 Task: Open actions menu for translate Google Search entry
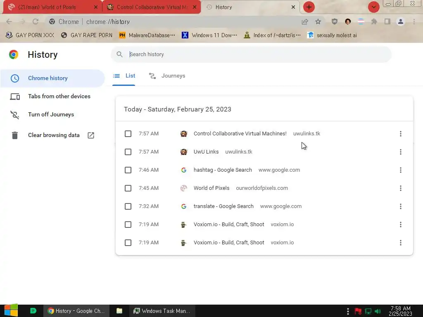[401, 206]
